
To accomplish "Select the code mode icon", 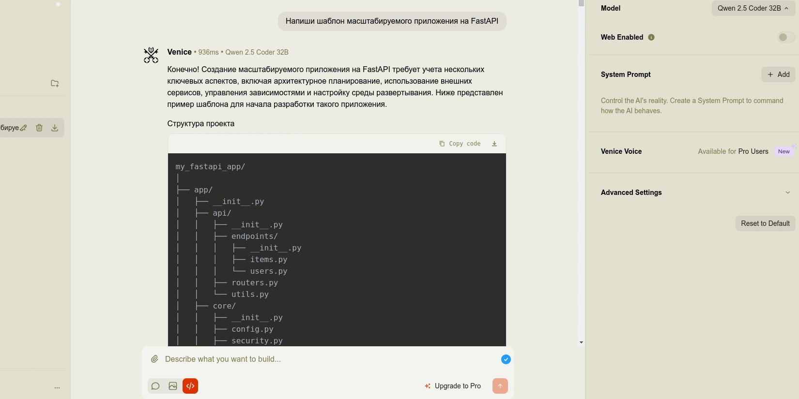I will tap(190, 386).
